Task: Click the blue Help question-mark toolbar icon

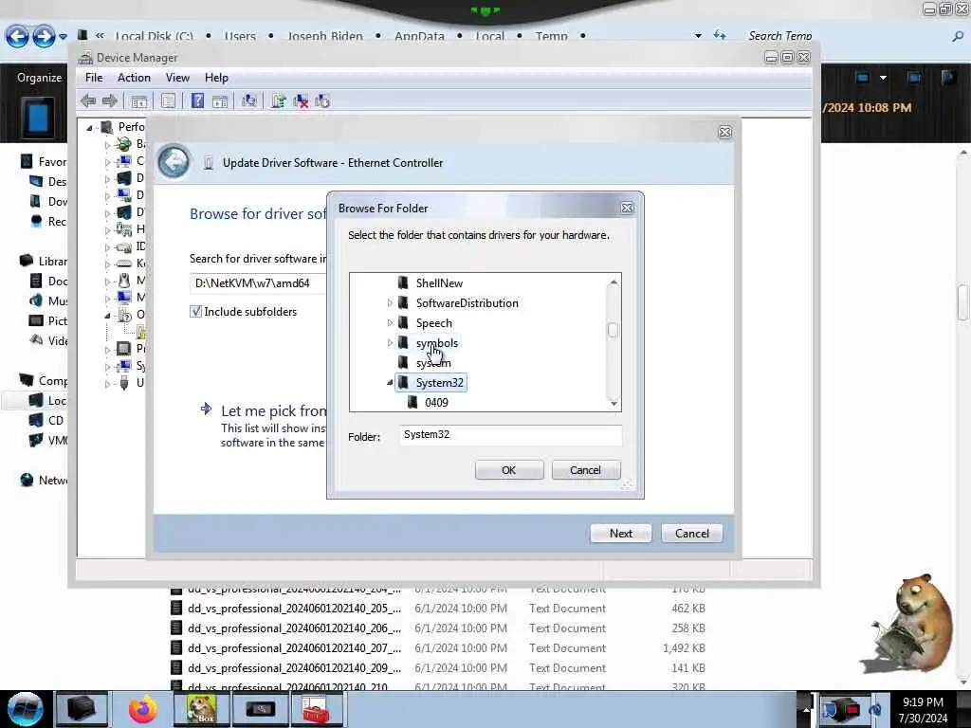Action: click(197, 100)
